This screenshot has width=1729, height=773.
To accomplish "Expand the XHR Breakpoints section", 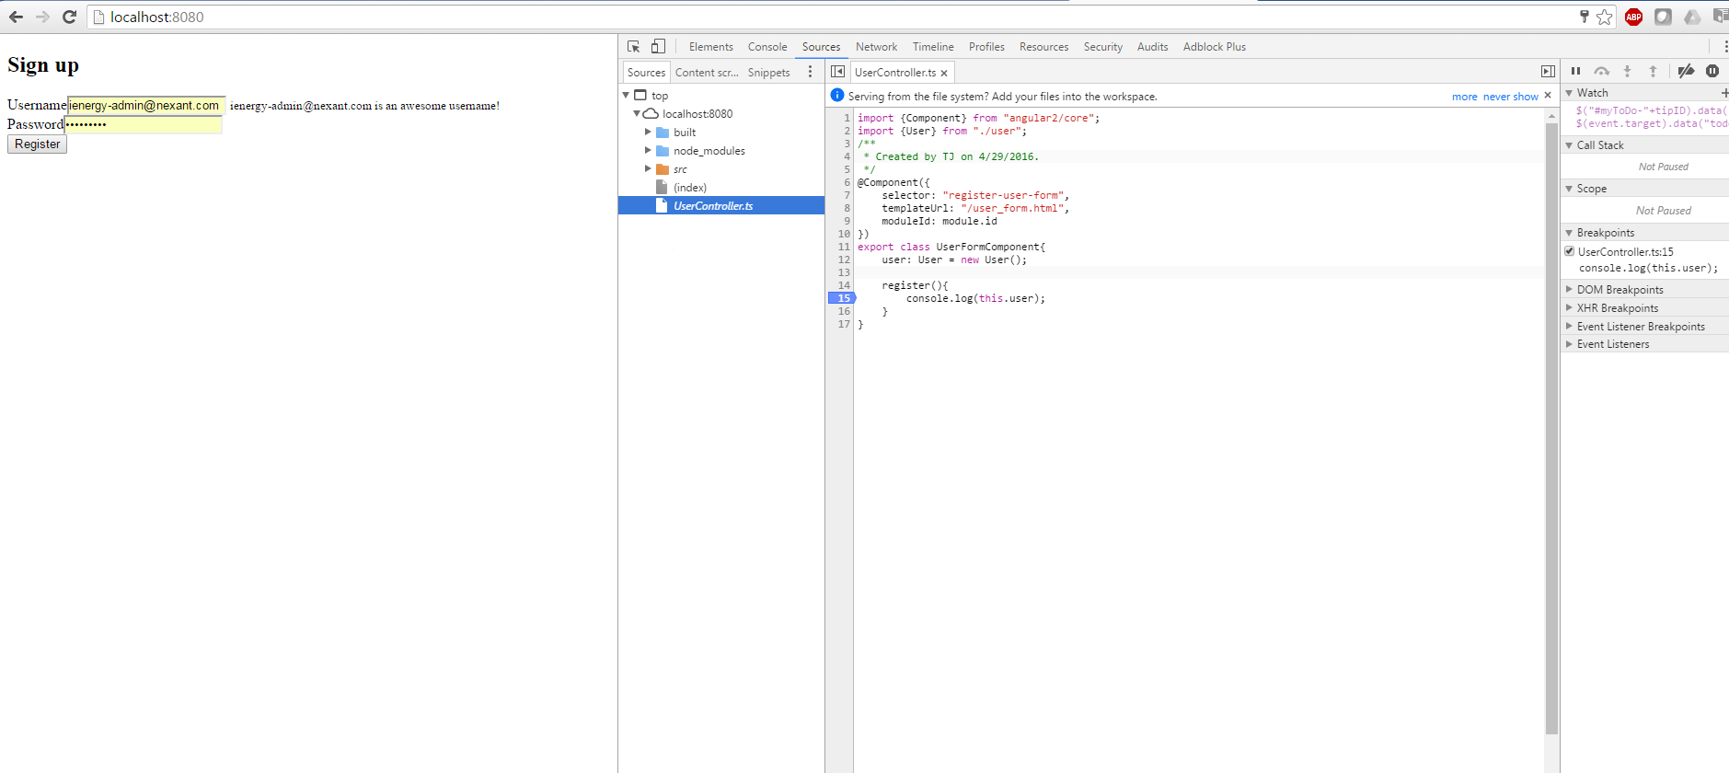I will 1569,307.
